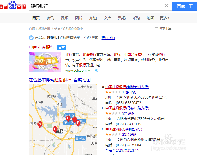Click star rating of 创新大道支行

(x=113, y=92)
